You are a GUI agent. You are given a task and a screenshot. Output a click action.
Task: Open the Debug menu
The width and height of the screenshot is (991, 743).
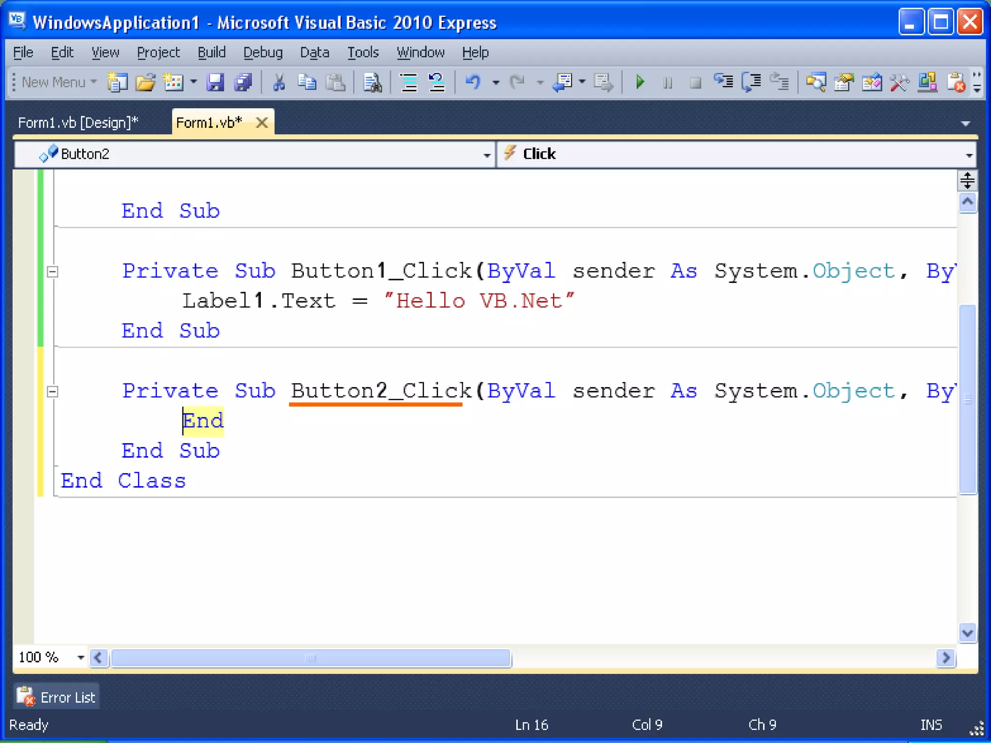[x=263, y=52]
